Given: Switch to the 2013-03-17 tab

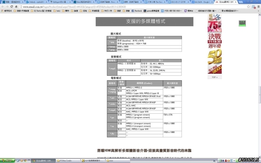Looking at the screenshot, I should tap(179, 2).
